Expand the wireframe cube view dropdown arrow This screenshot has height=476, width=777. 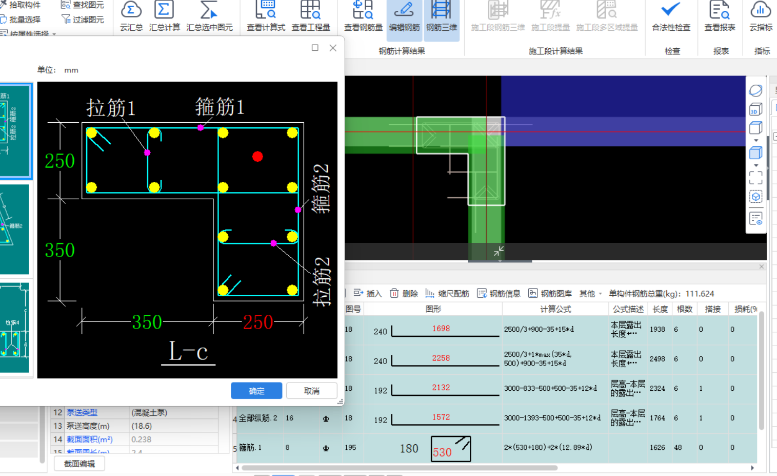pyautogui.click(x=755, y=140)
